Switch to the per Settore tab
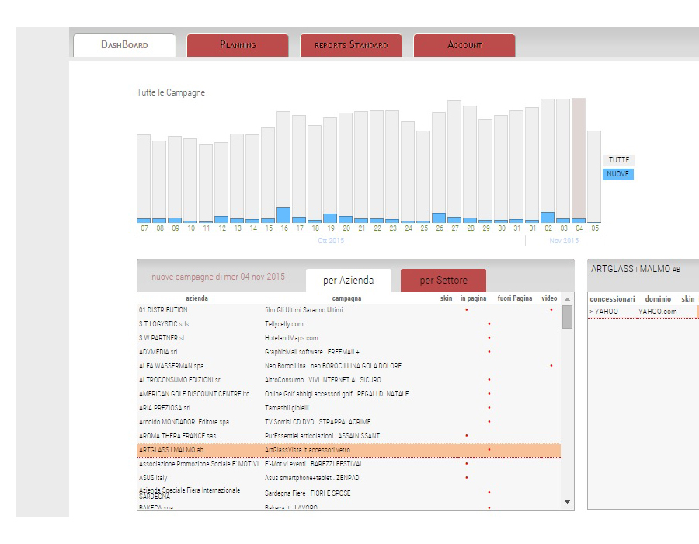The width and height of the screenshot is (699, 544). [443, 281]
